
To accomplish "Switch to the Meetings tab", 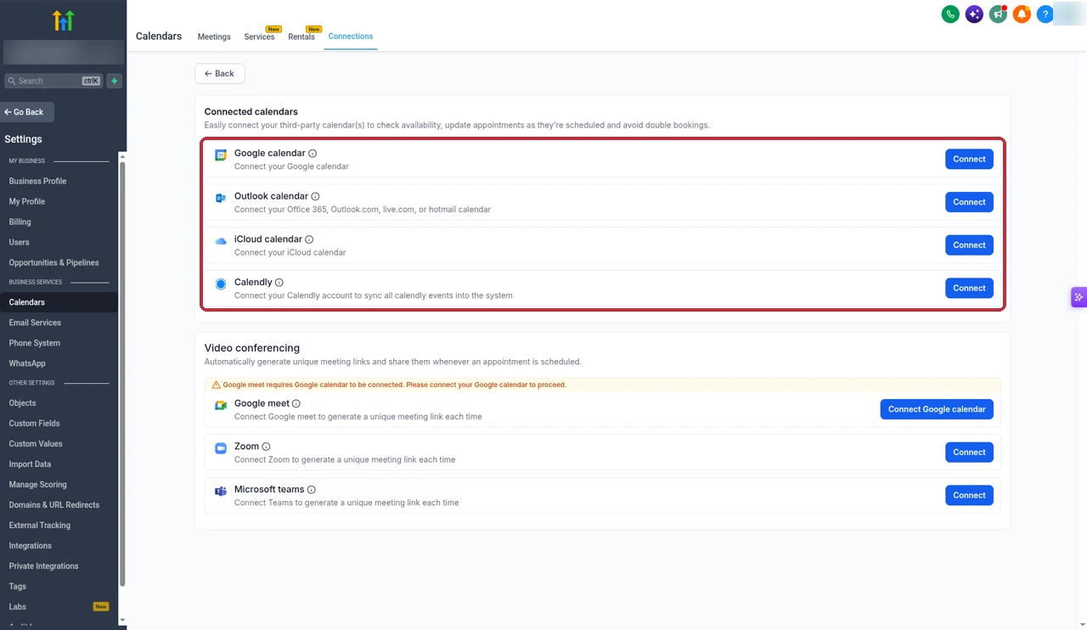I will [214, 37].
